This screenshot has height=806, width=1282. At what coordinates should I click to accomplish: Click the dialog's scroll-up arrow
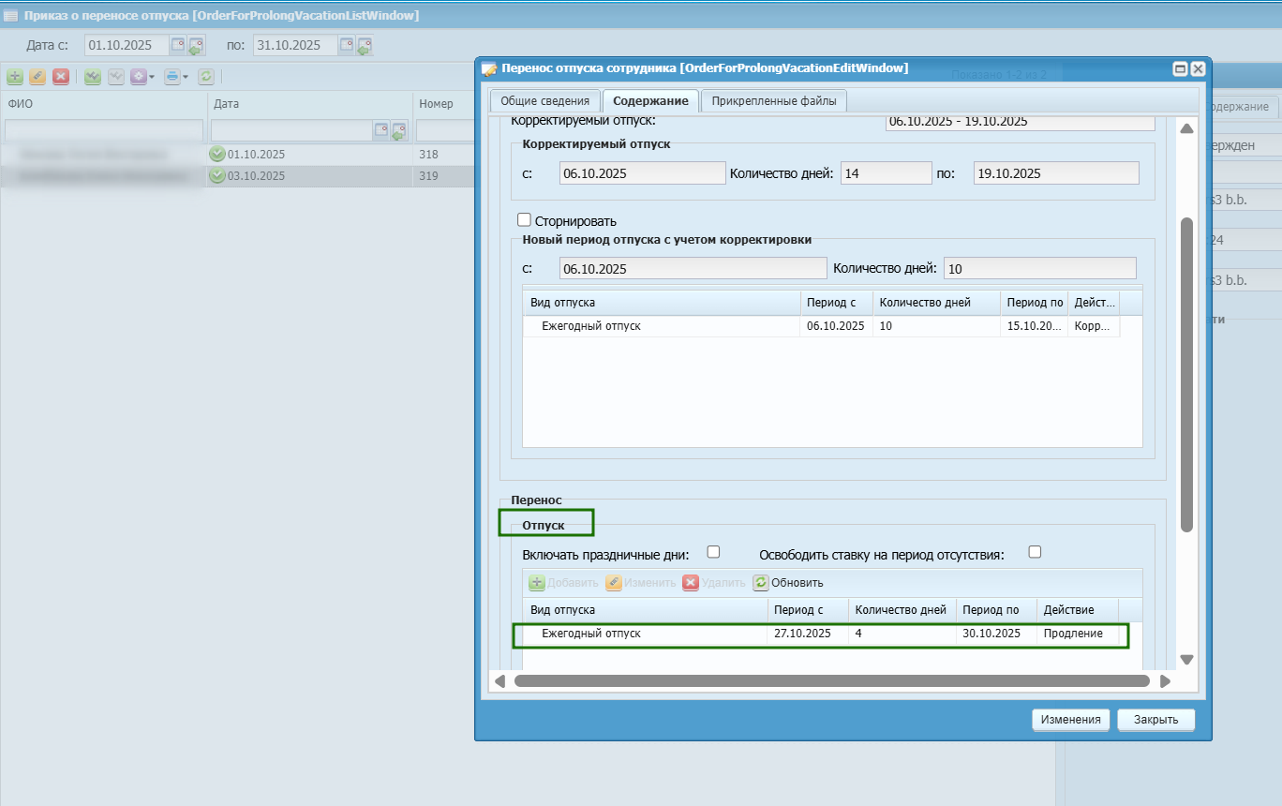[x=1186, y=129]
